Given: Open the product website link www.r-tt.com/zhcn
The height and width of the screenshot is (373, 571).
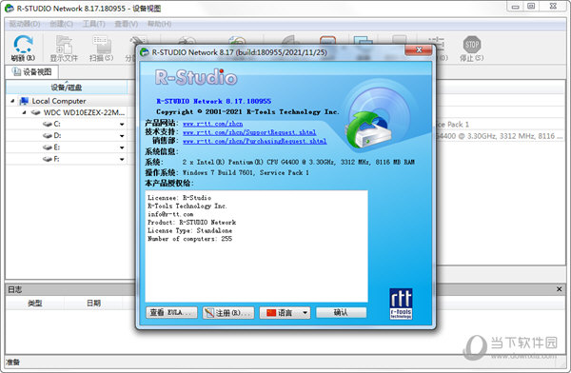Looking at the screenshot, I should coord(212,124).
